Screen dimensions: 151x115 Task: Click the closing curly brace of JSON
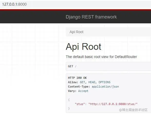point(69,109)
